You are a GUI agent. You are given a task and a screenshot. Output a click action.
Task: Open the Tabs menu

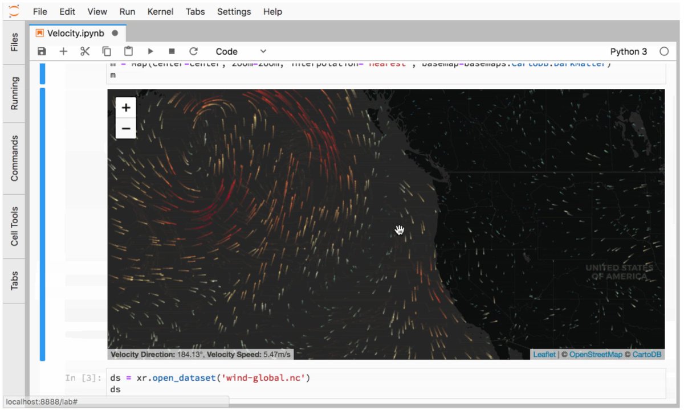[x=196, y=11]
